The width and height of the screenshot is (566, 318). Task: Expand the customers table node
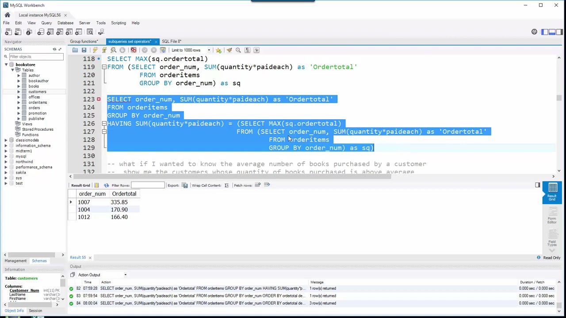[19, 92]
